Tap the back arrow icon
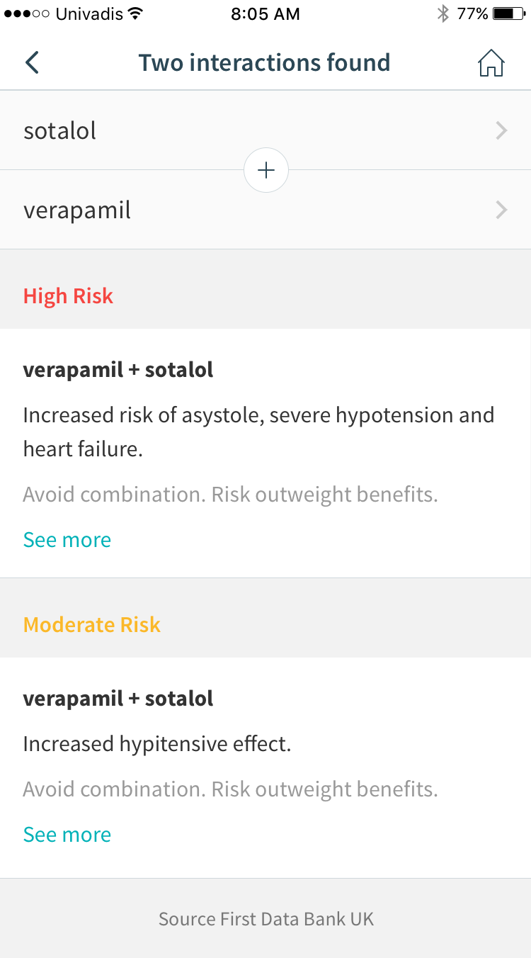Viewport: 531px width, 958px height. coord(32,62)
